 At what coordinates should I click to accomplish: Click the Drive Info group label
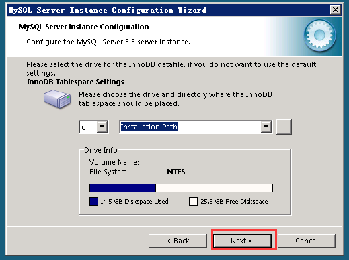[101, 150]
